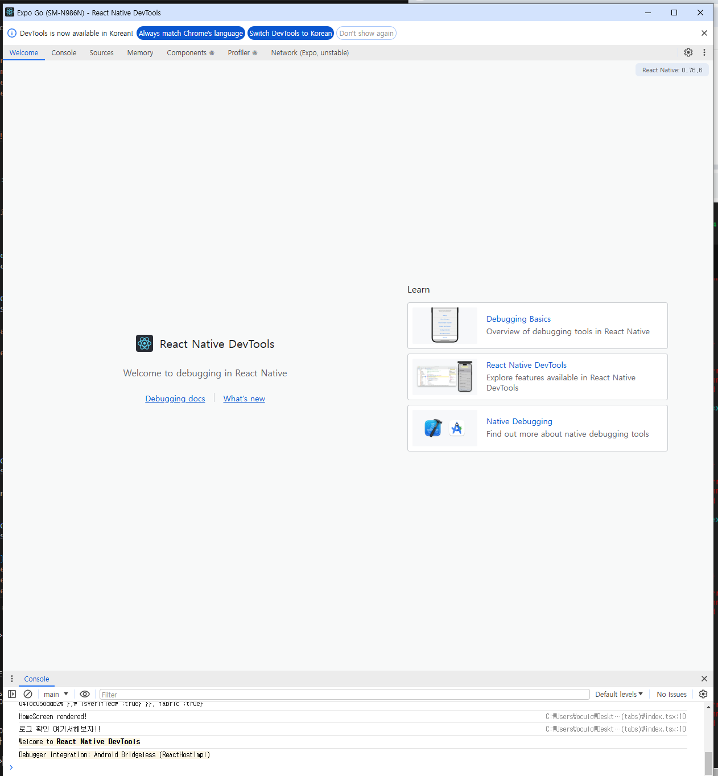The image size is (718, 776).
Task: Open source link for 로그 확인 log line
Action: (x=616, y=729)
